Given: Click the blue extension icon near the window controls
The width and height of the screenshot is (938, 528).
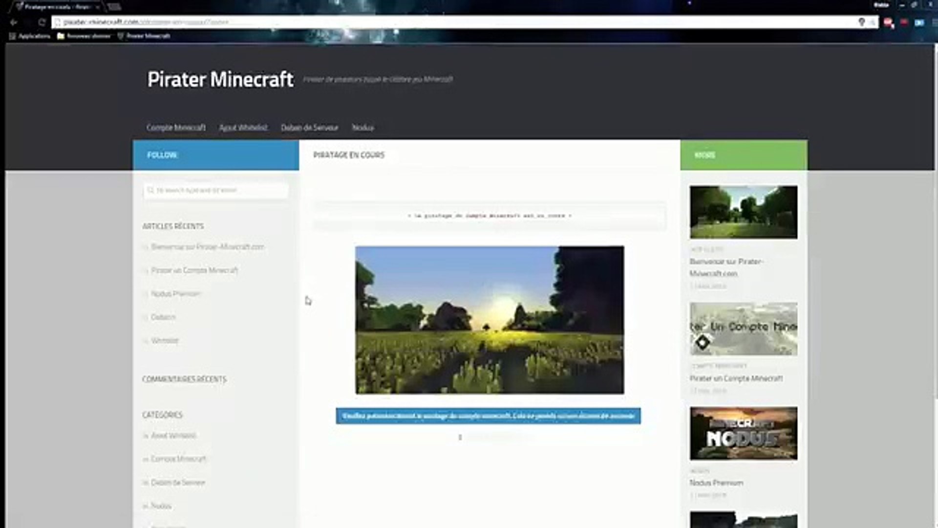Looking at the screenshot, I should pos(920,22).
